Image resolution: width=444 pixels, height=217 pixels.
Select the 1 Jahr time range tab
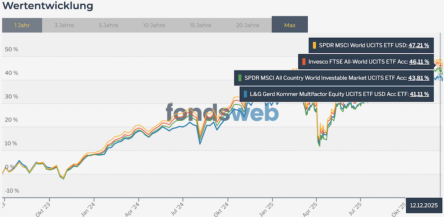22,25
